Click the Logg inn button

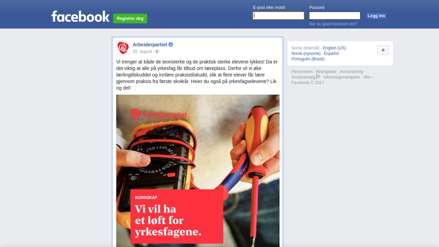click(376, 16)
